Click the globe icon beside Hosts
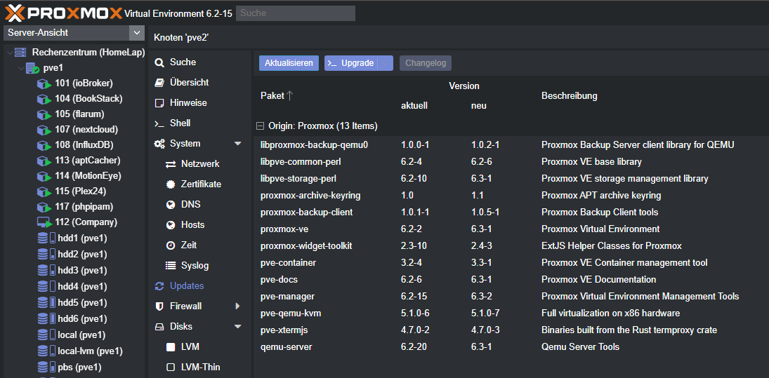The width and height of the screenshot is (769, 378). pyautogui.click(x=171, y=225)
